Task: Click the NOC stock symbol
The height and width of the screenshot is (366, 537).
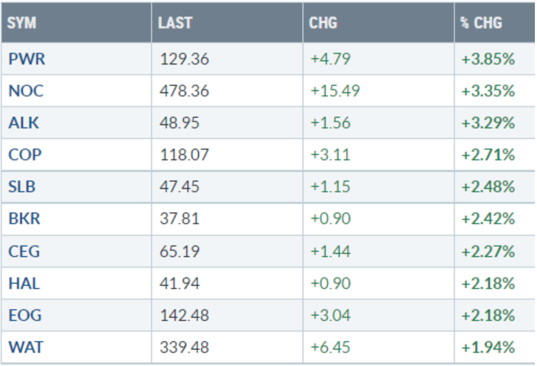Action: coord(26,91)
